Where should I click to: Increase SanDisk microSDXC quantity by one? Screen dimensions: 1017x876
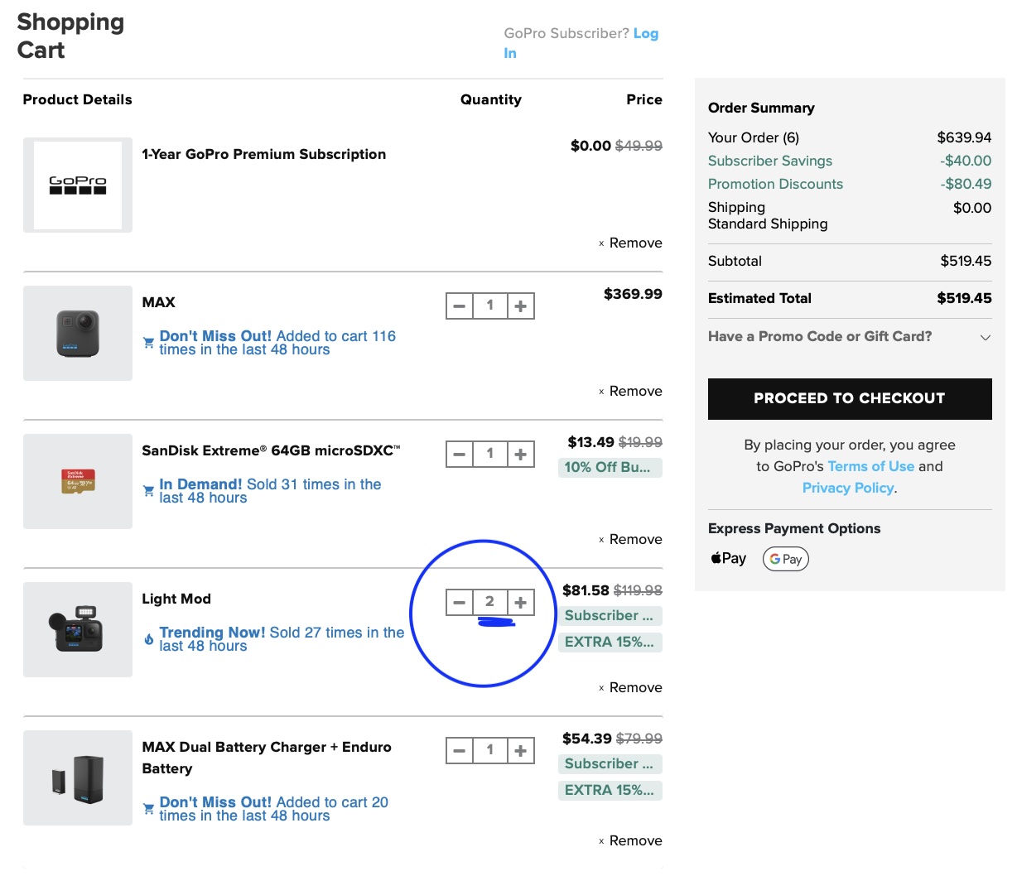pos(520,455)
